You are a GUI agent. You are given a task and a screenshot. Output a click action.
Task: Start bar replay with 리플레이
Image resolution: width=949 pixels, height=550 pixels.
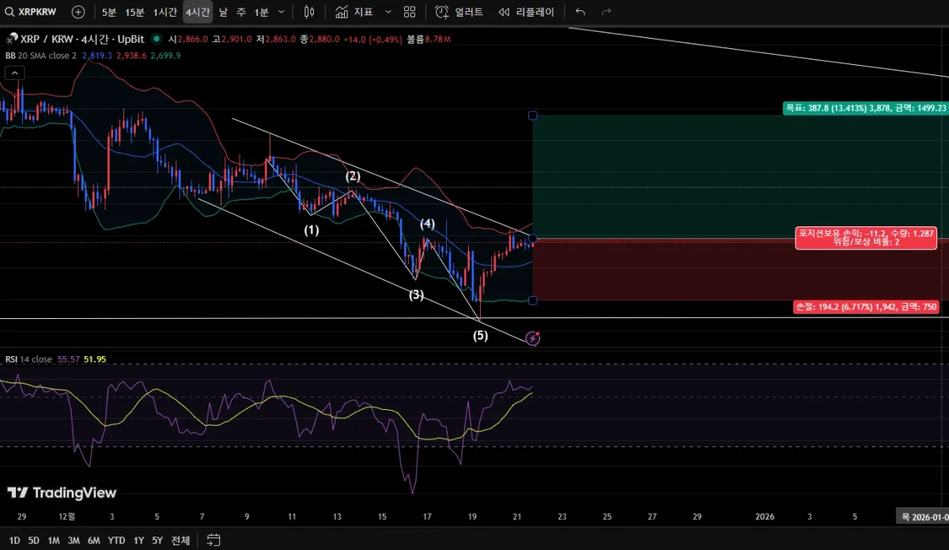coord(526,12)
